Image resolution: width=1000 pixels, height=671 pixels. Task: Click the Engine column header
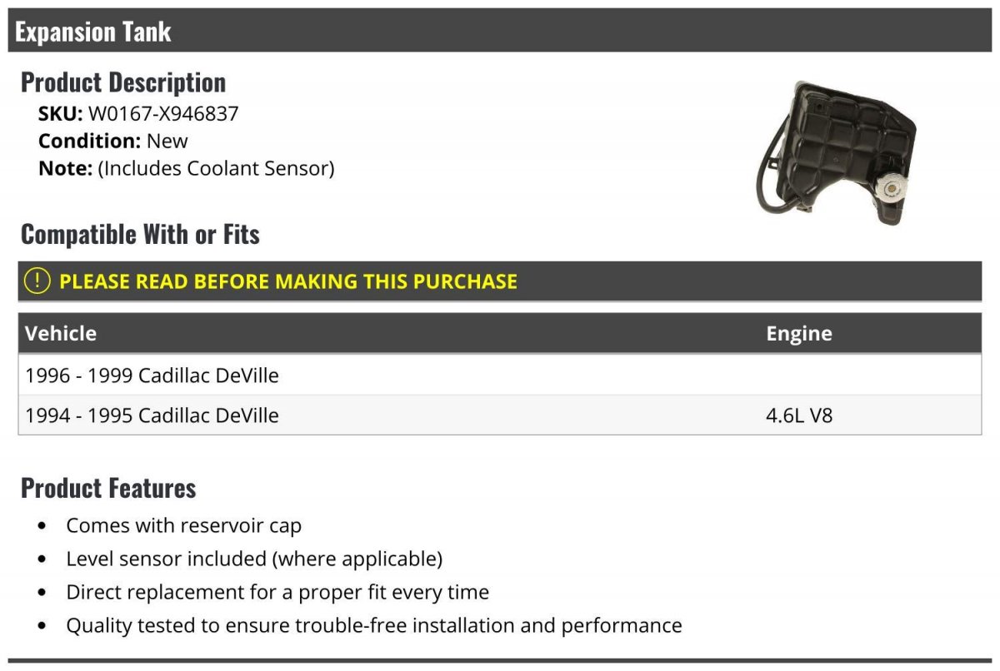pos(799,334)
